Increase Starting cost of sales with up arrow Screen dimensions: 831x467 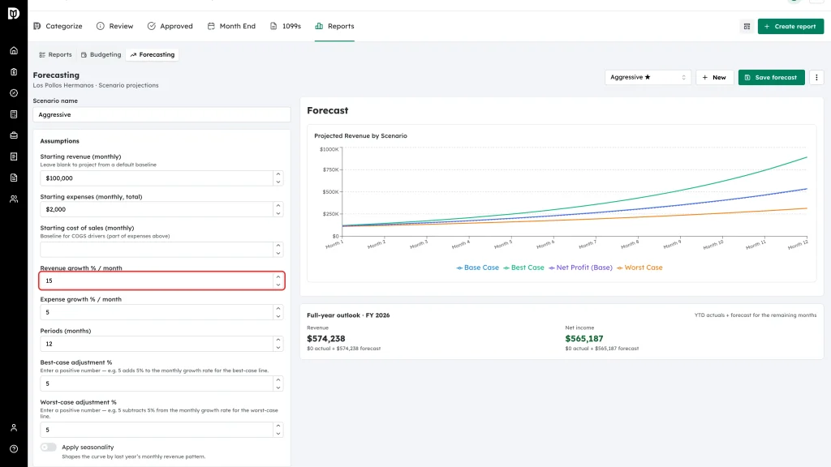click(278, 246)
